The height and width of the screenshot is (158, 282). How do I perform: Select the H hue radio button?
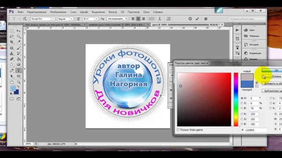pyautogui.click(x=242, y=98)
